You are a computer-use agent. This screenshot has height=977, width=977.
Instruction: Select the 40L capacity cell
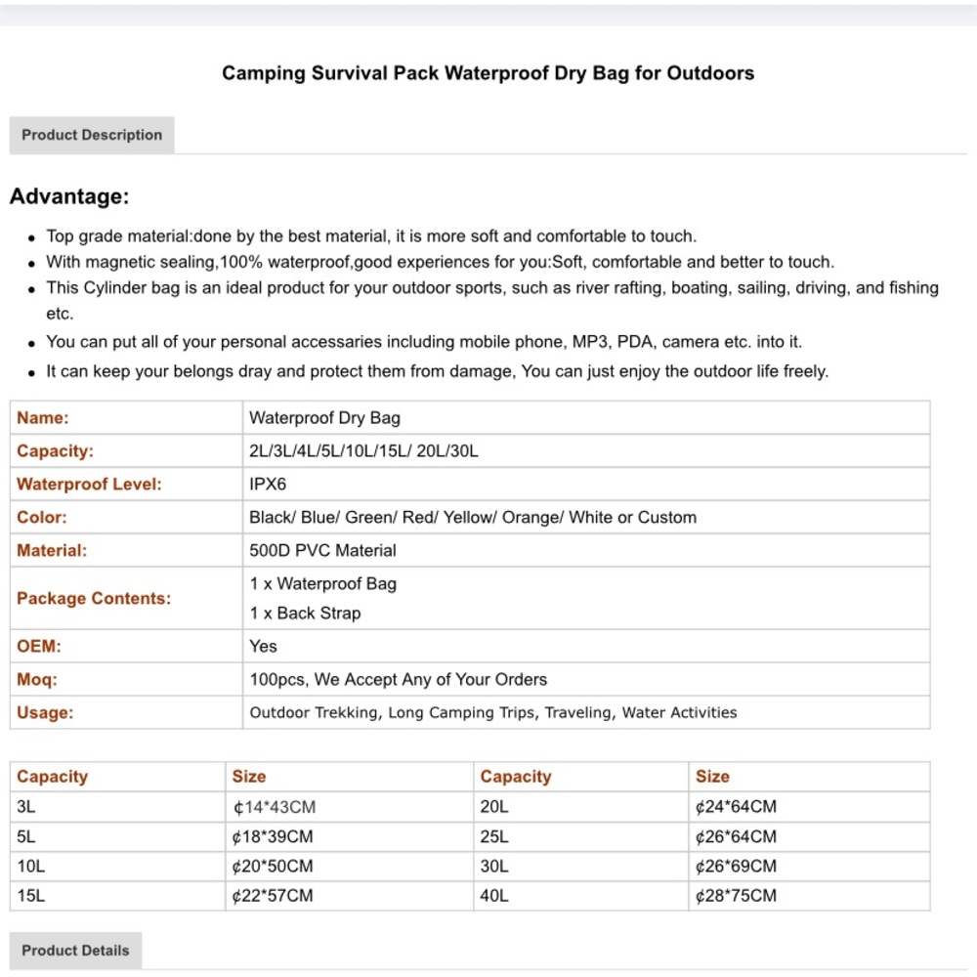(580, 896)
